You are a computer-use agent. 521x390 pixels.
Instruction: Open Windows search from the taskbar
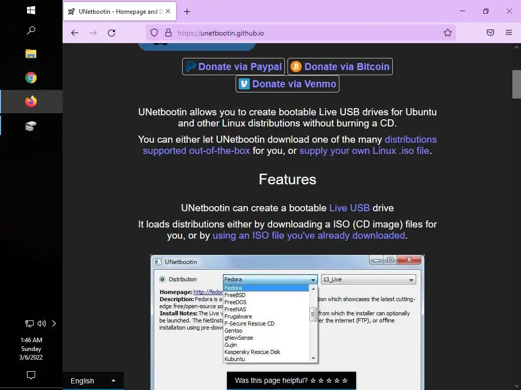click(x=31, y=30)
